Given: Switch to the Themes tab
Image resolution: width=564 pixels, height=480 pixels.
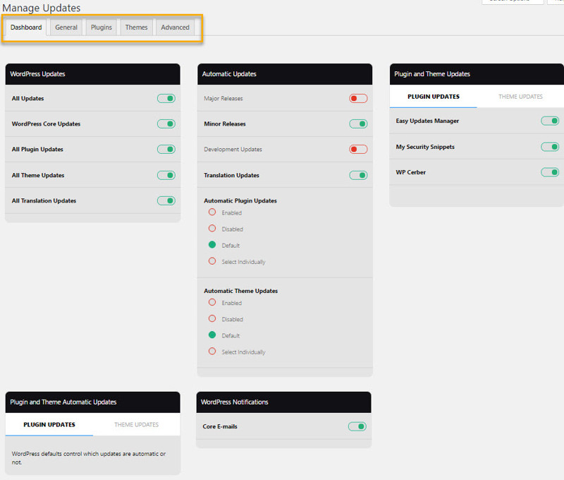Looking at the screenshot, I should click(135, 27).
